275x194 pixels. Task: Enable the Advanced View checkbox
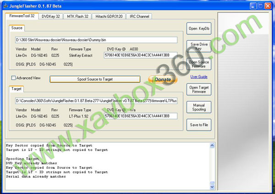pyautogui.click(x=13, y=78)
